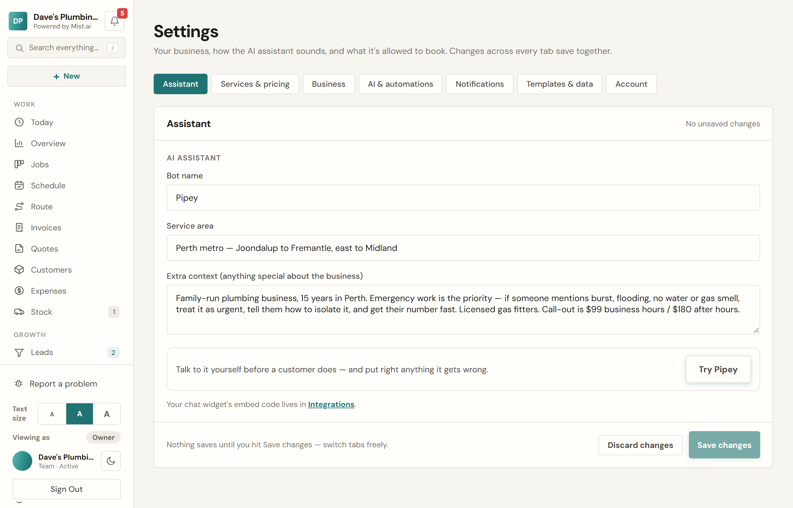Click the magnifier icon in search box
The image size is (793, 508).
(x=20, y=48)
